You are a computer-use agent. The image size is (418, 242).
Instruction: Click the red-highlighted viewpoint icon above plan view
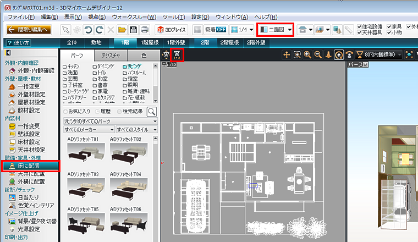click(177, 54)
